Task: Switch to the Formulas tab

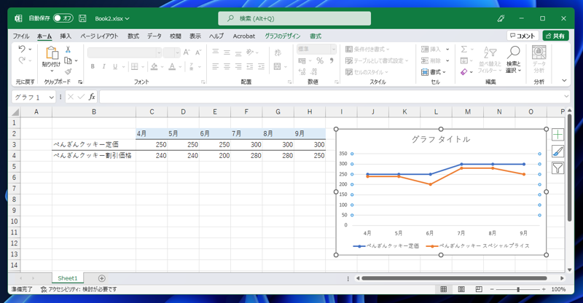Action: [133, 36]
